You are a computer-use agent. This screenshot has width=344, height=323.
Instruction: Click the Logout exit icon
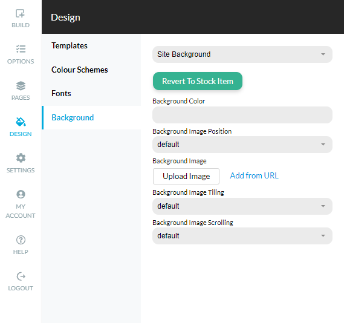tap(21, 276)
